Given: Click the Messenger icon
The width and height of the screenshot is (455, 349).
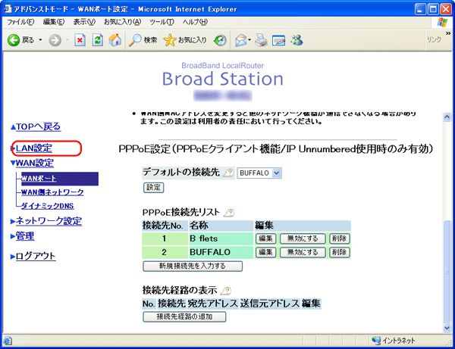Looking at the screenshot, I should click(x=297, y=40).
